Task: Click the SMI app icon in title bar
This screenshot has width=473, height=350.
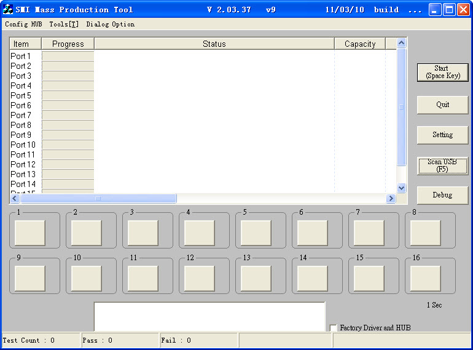Action: (x=8, y=10)
